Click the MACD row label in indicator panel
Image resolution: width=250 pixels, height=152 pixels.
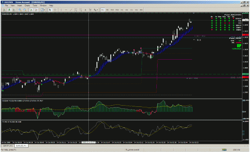pos(238,25)
